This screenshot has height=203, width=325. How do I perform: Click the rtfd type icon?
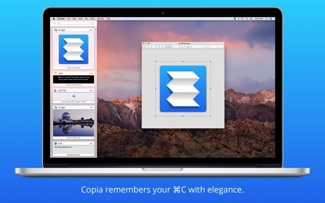(x=55, y=73)
